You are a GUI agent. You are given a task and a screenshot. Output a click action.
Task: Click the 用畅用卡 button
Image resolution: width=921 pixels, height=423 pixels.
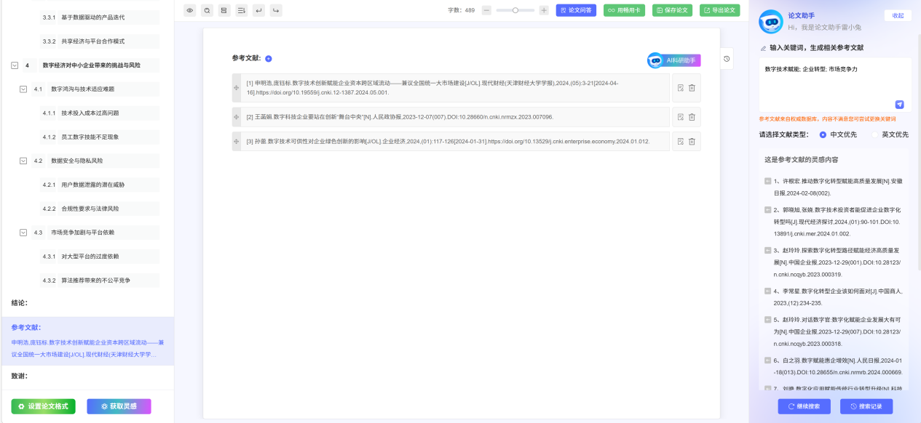tap(624, 10)
